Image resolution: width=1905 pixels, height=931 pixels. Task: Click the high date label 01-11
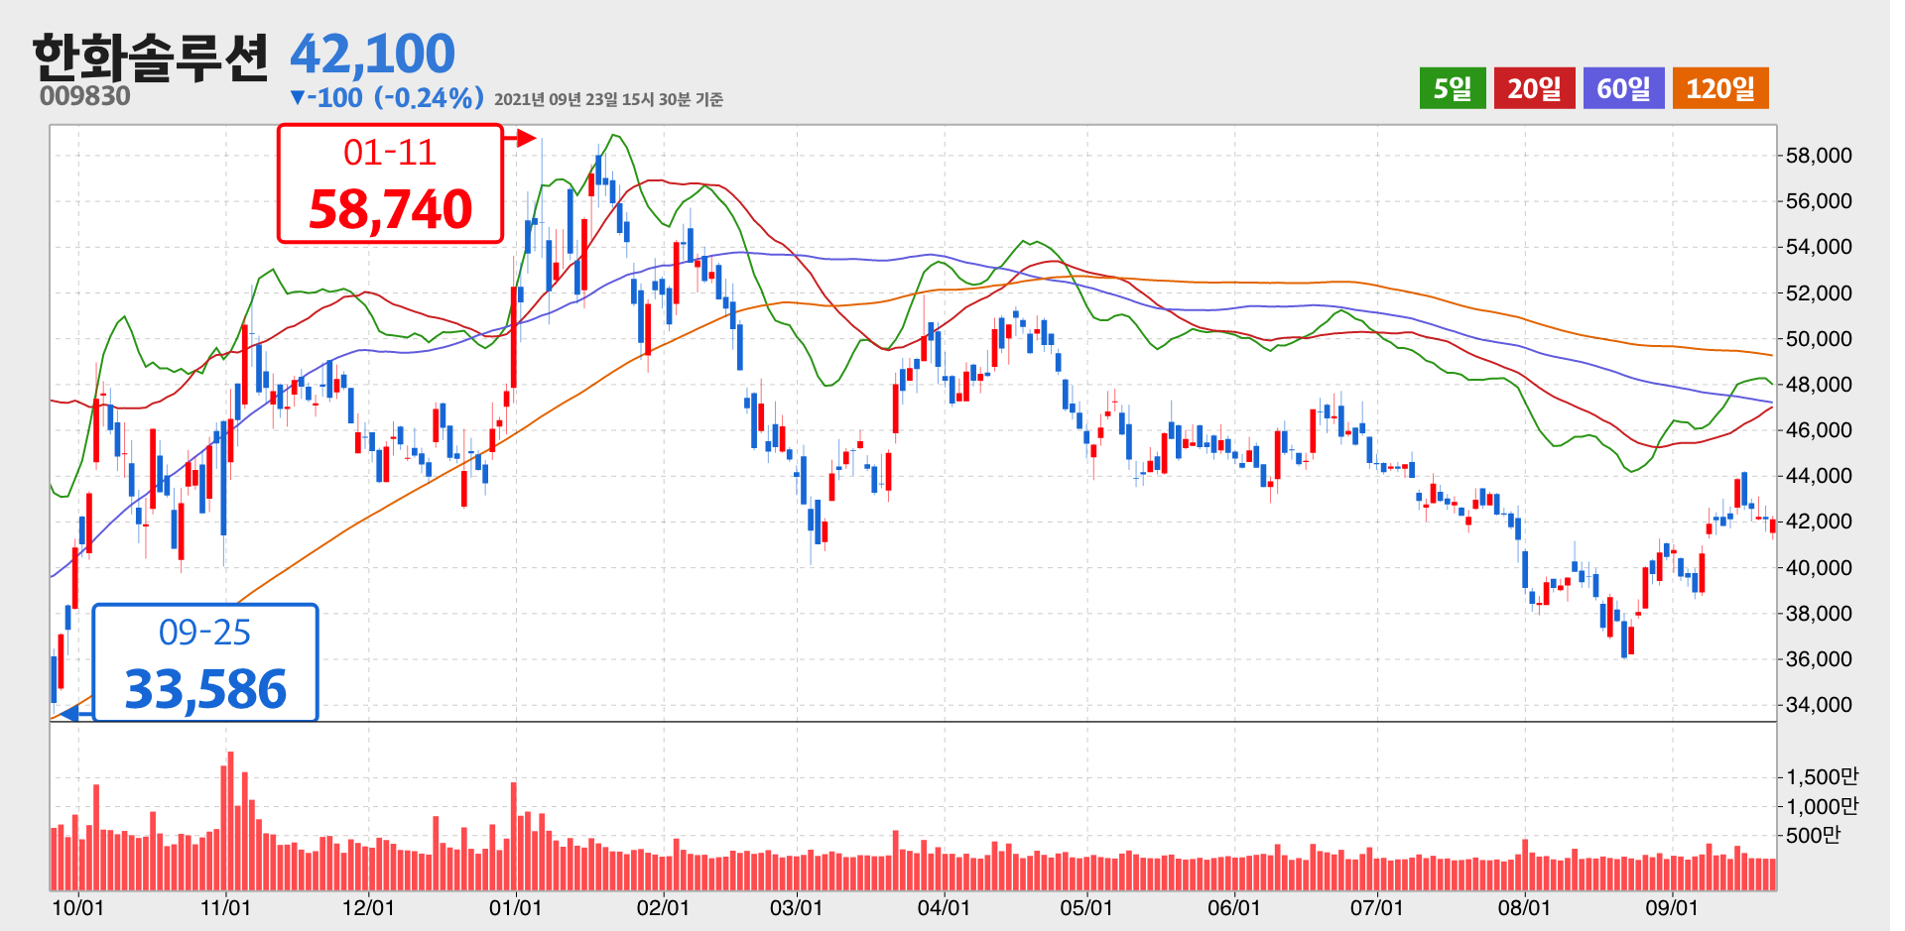click(390, 153)
